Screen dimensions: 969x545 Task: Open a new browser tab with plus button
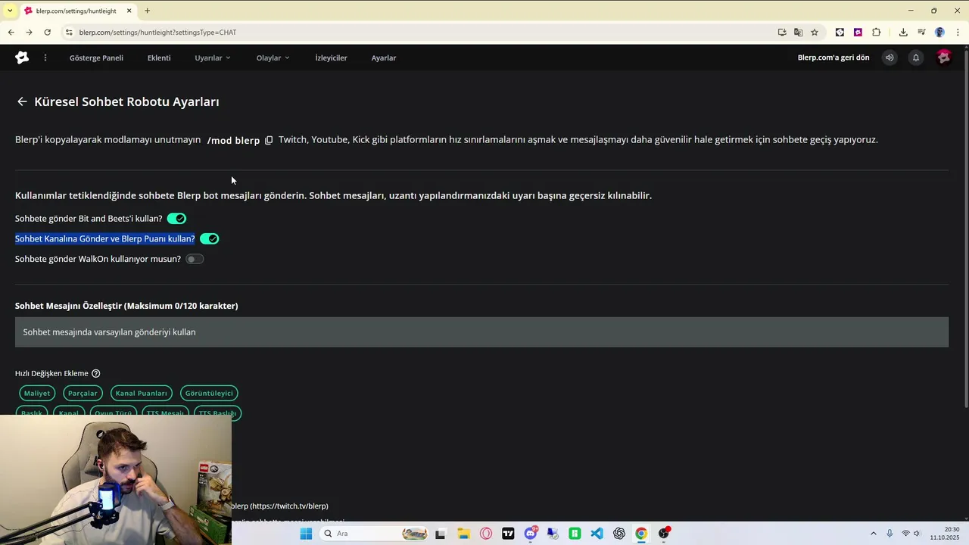coord(147,11)
